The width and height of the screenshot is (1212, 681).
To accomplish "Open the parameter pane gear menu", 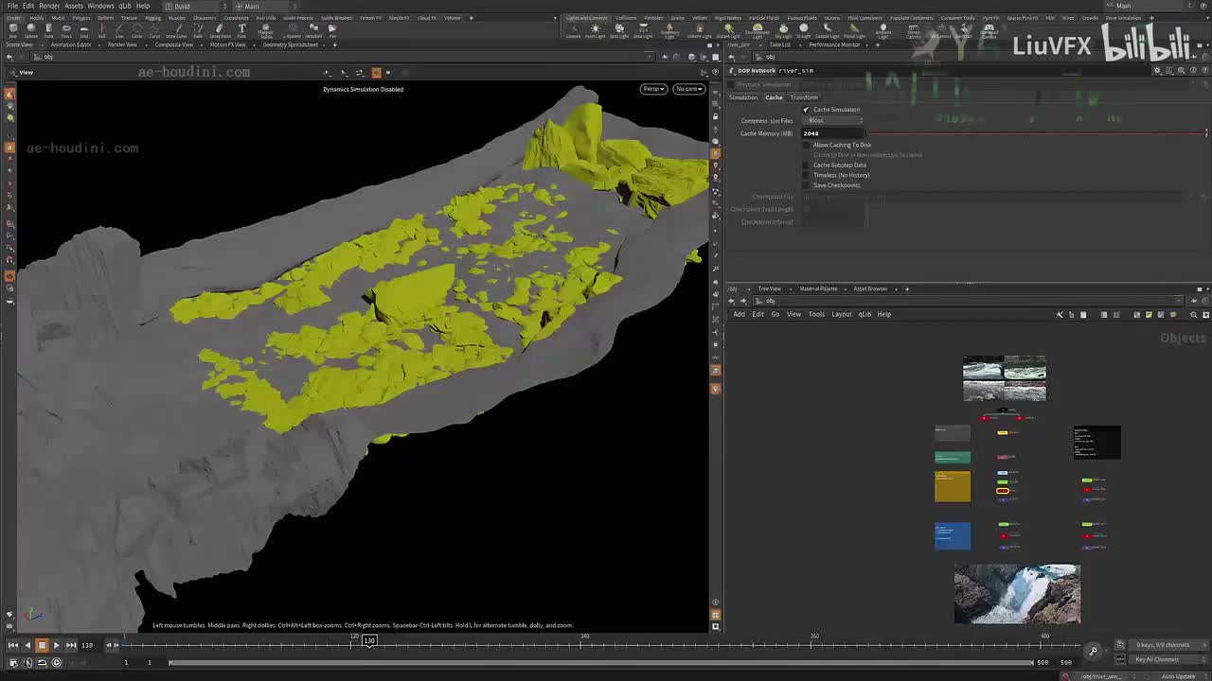I will pyautogui.click(x=1157, y=71).
